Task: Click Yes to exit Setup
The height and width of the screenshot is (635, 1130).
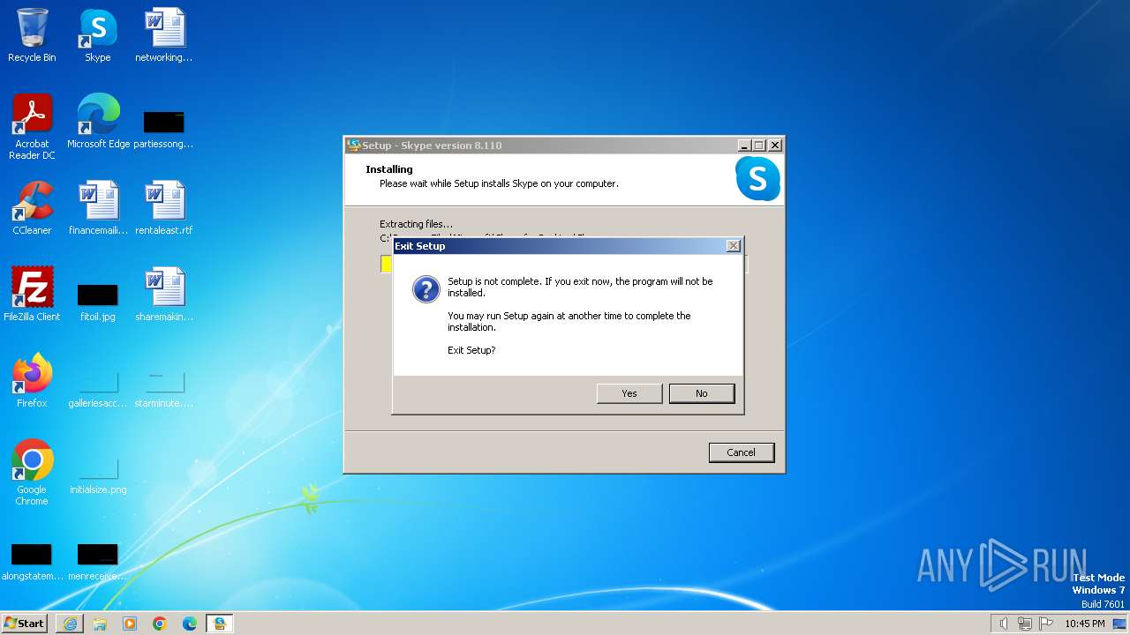Action: (x=629, y=393)
